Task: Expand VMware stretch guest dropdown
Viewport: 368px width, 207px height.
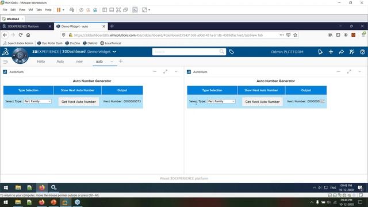Action: point(149,10)
